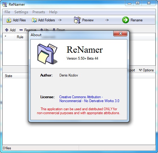Click the 0 files status bar entry
This screenshot has height=153, width=158.
[7, 148]
